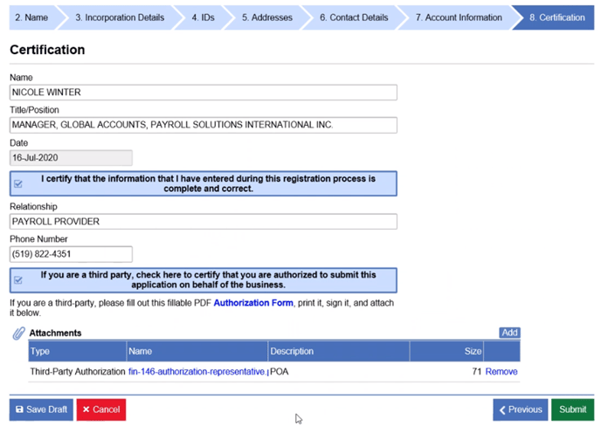Open the fin-146-authorization-representative file link
601x433 pixels.
click(197, 372)
